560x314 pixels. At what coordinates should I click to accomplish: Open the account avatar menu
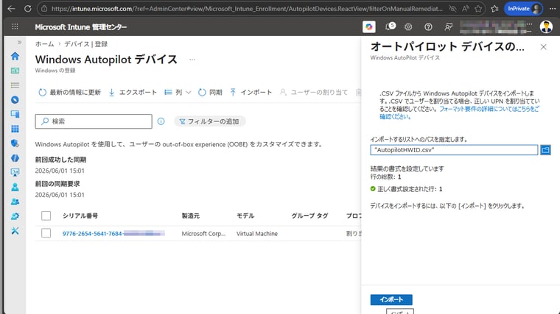point(546,26)
